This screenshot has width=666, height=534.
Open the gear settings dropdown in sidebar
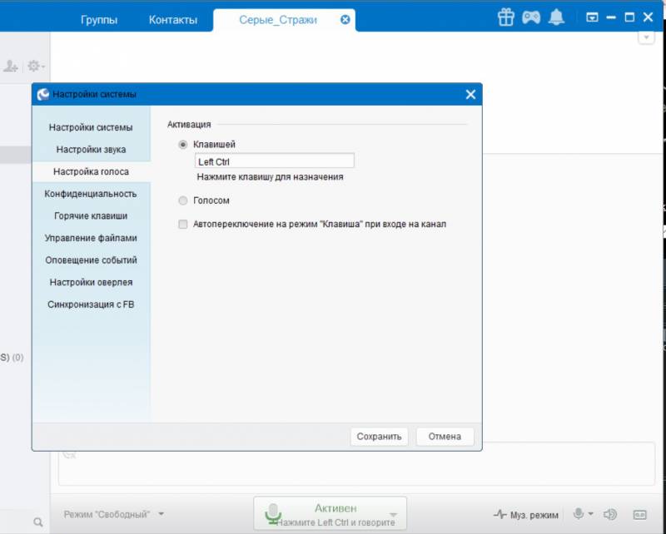tap(36, 66)
